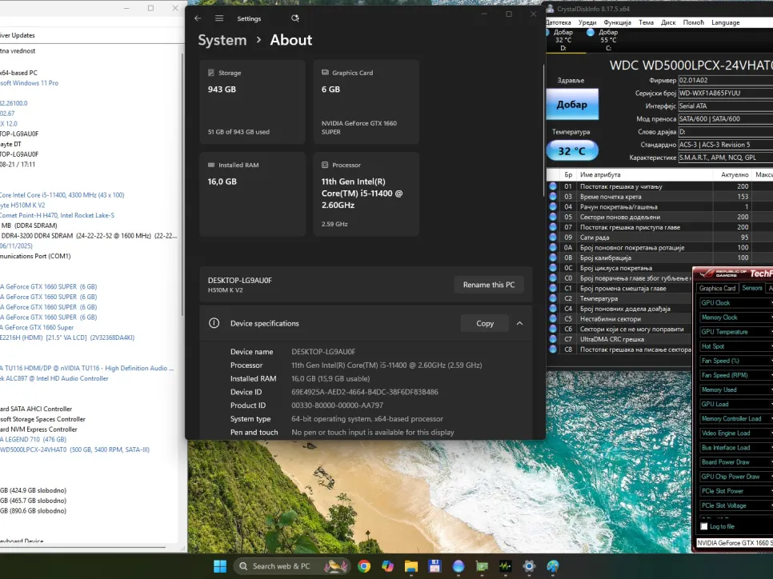Open the Language menu in CrystalDiskInfo
The height and width of the screenshot is (579, 773).
point(725,22)
